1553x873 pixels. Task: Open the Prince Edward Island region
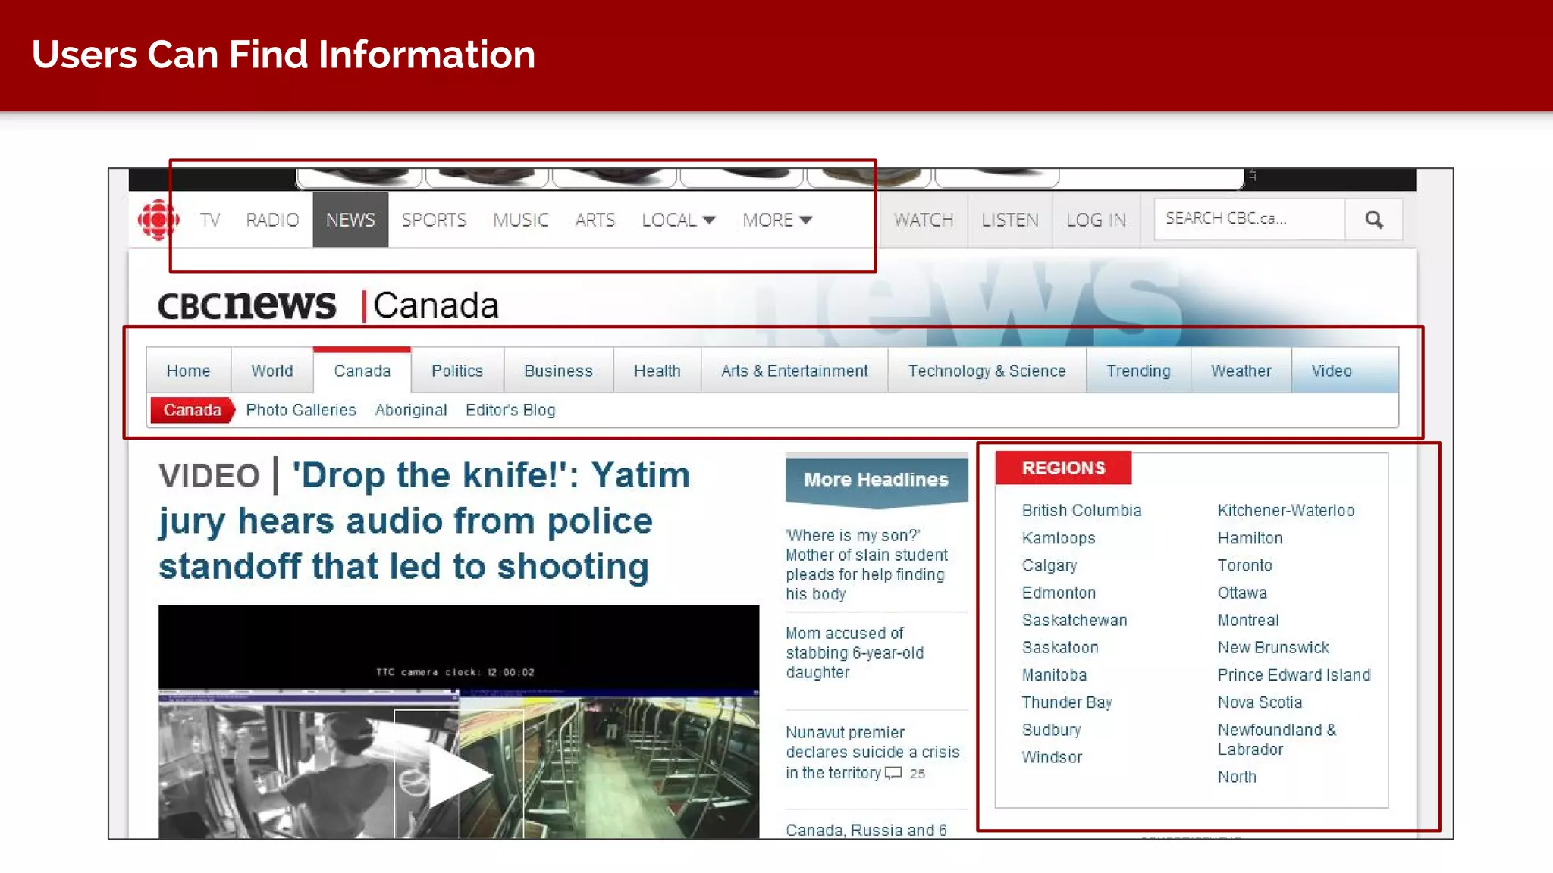(1294, 675)
